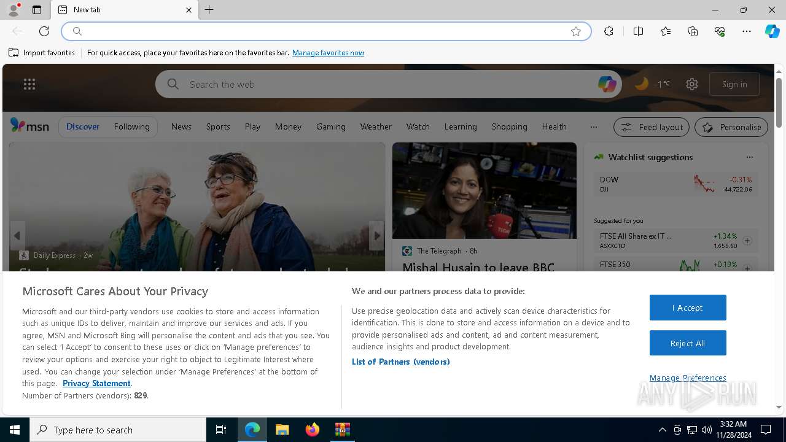Open List of Partners (vendors) link
The width and height of the screenshot is (786, 442).
(x=400, y=362)
